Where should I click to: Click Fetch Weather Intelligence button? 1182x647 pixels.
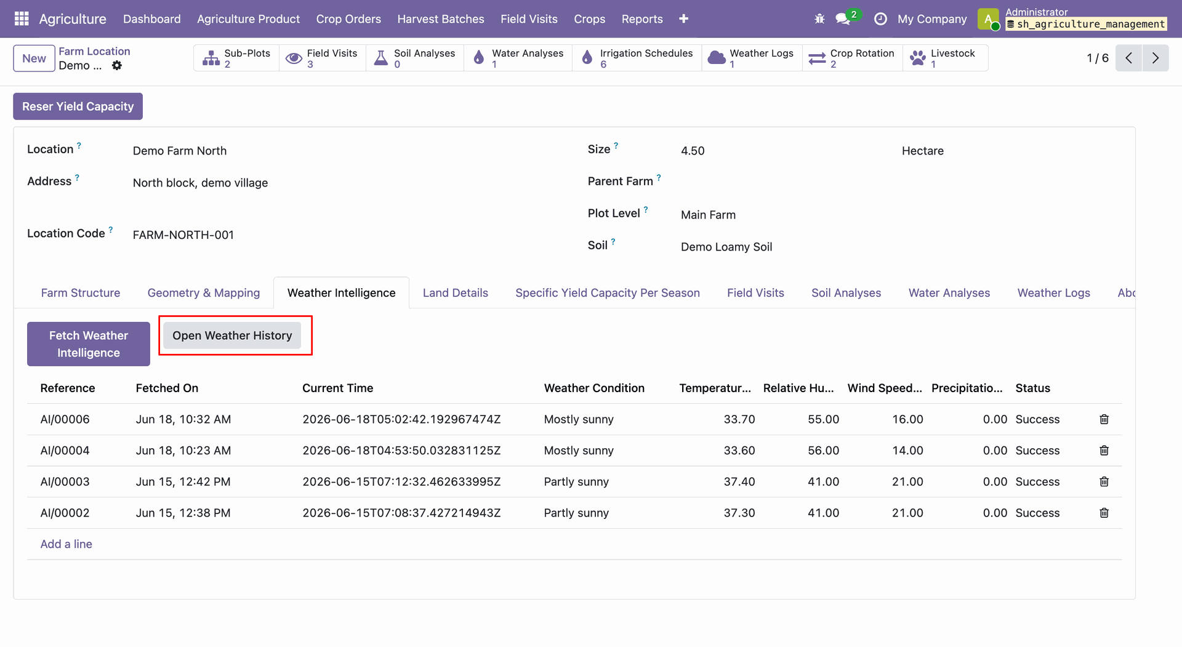click(89, 344)
